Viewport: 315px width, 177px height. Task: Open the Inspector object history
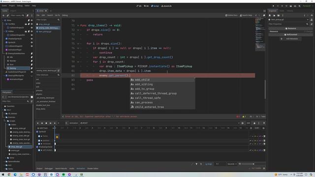point(312,15)
